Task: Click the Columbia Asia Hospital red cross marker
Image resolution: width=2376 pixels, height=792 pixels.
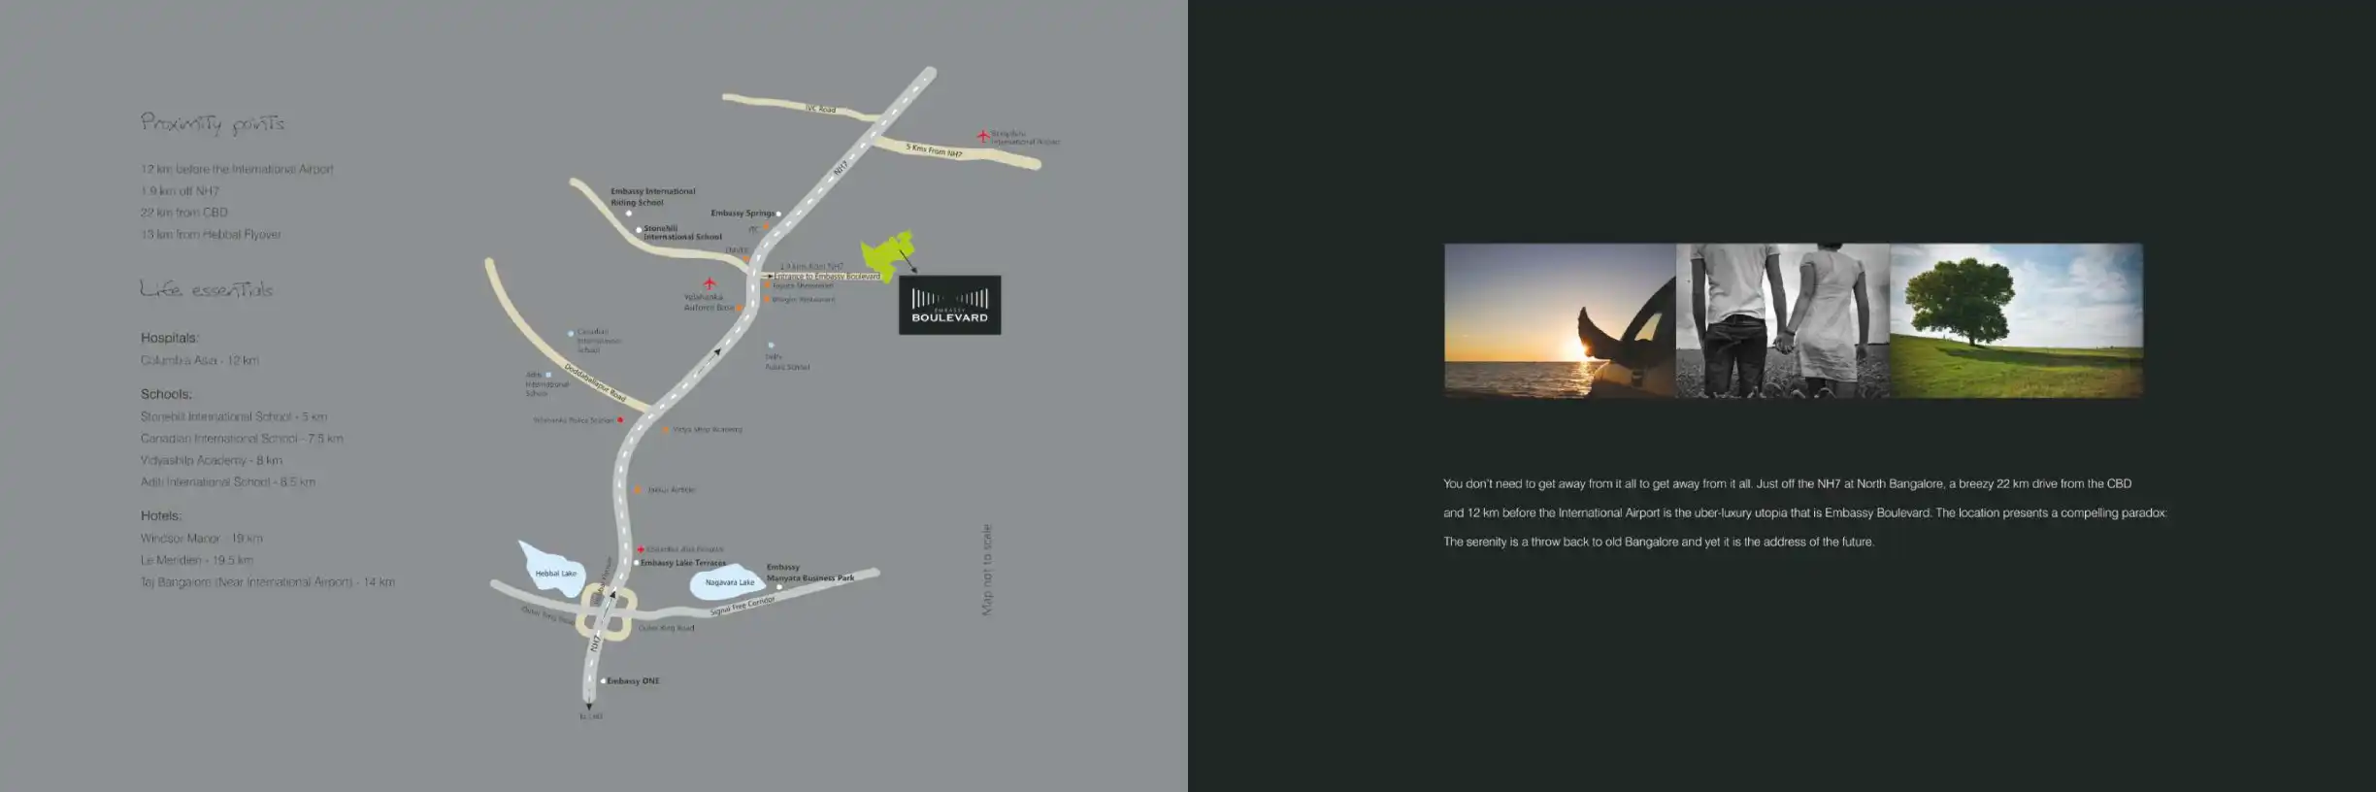Action: pos(641,549)
